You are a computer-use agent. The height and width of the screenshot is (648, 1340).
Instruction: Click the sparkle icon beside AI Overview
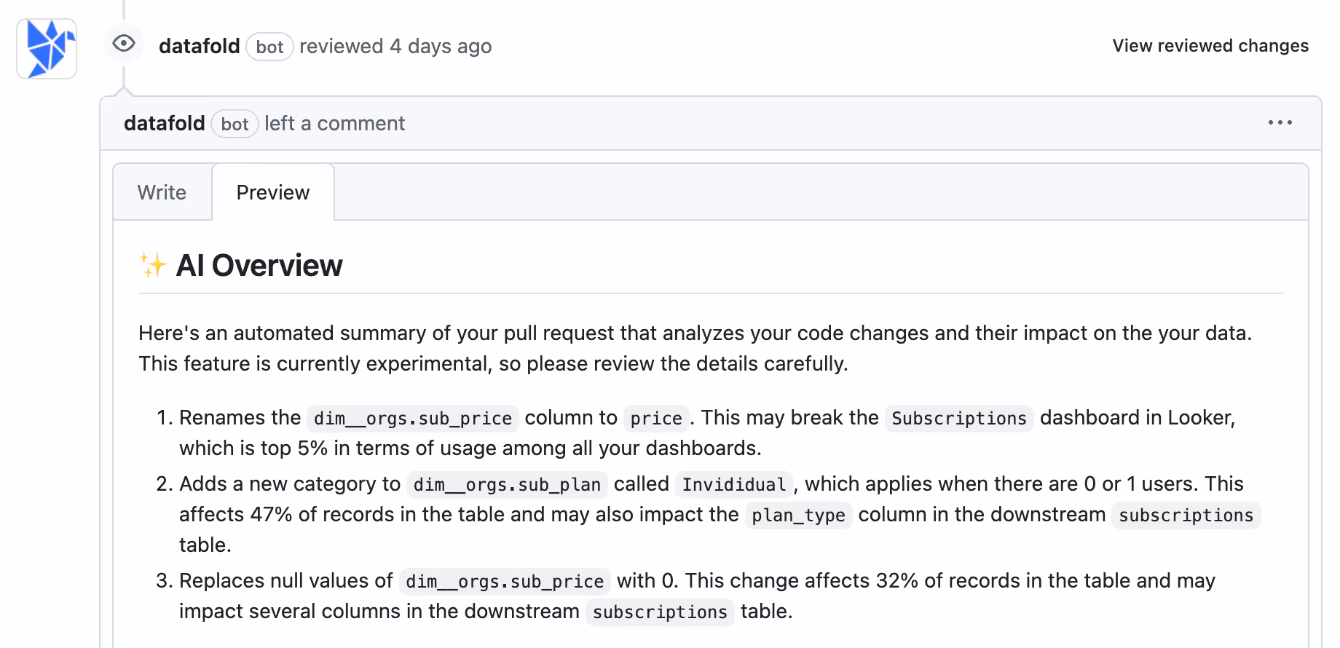[x=153, y=265]
